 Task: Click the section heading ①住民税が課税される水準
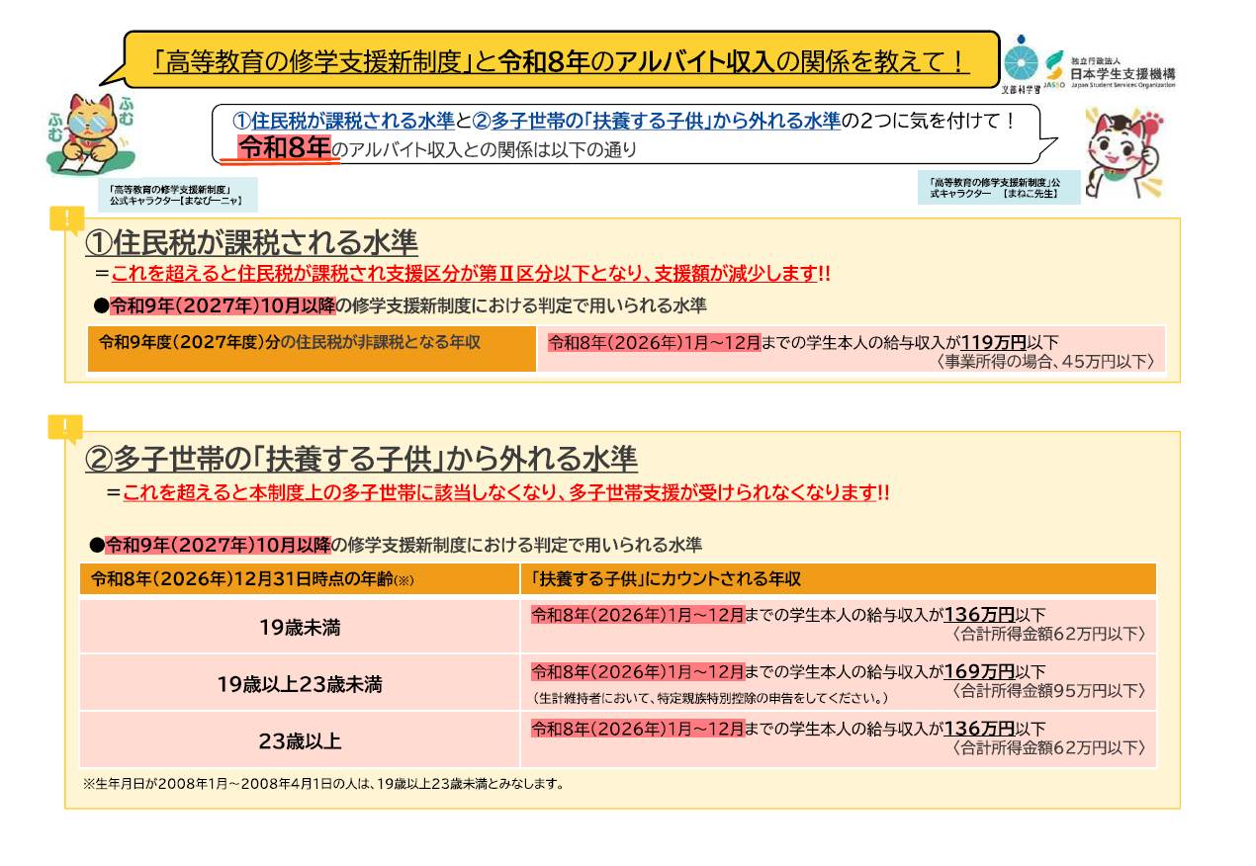251,242
